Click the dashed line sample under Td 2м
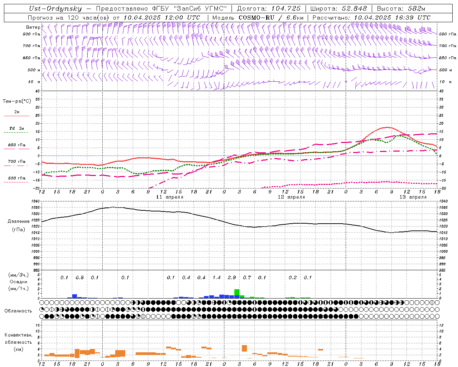Screen dimensions: 458x367 (x=16, y=133)
